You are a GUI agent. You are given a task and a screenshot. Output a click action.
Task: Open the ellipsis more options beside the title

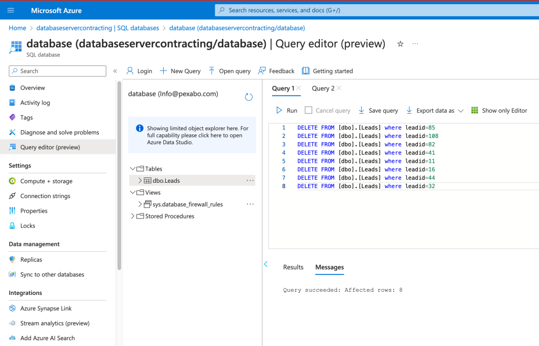(415, 44)
